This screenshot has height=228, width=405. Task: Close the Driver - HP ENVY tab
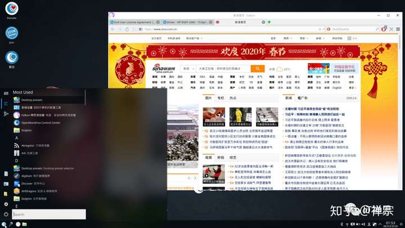pos(210,22)
